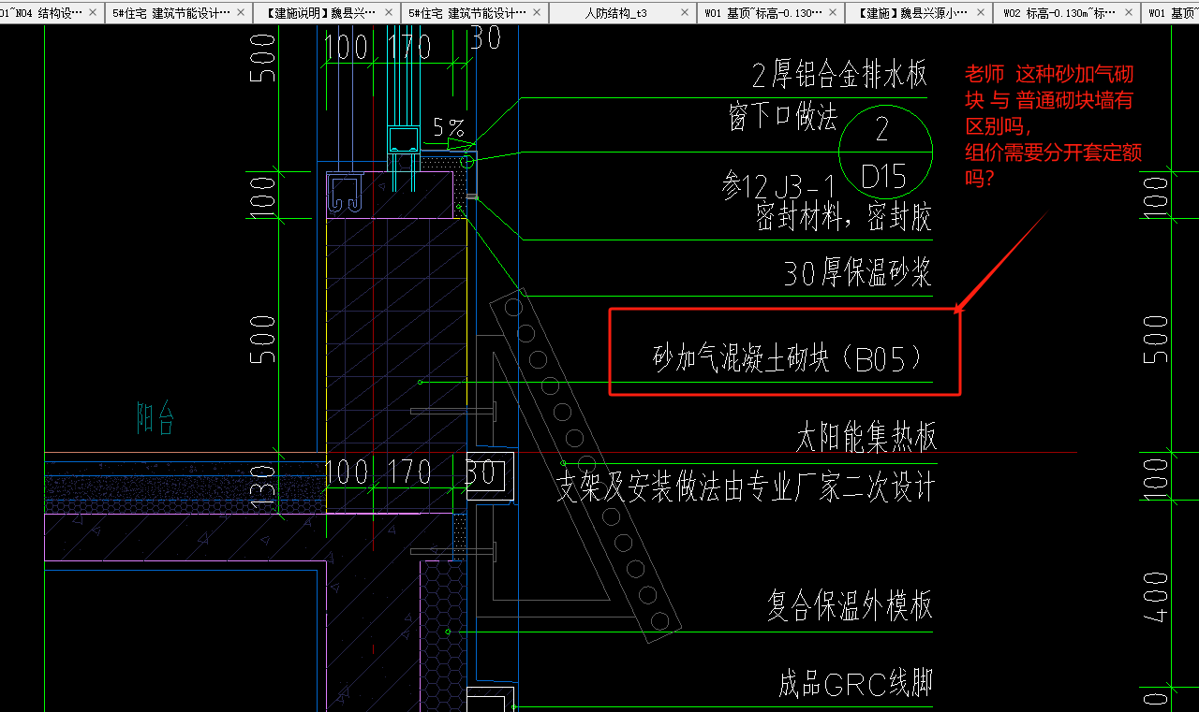This screenshot has height=712, width=1199.
Task: Close the W01 基顶~标高-0.130 tab
Action: [x=833, y=13]
